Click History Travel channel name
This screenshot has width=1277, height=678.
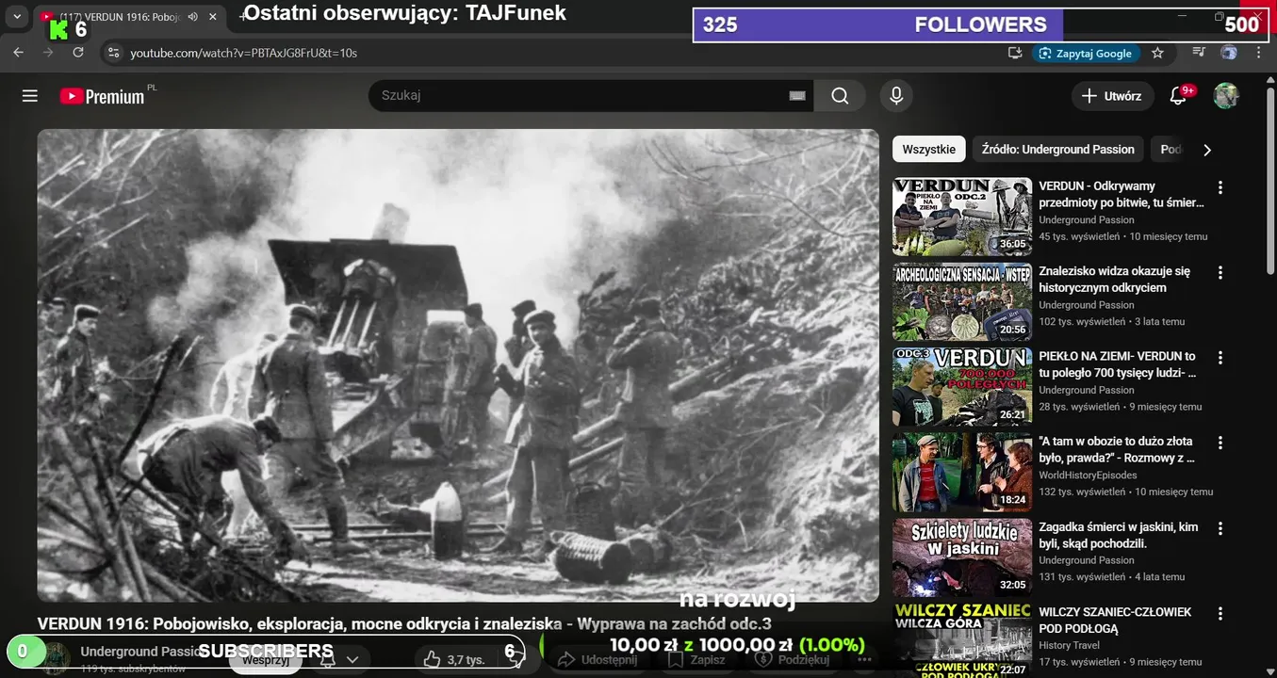(x=1069, y=645)
